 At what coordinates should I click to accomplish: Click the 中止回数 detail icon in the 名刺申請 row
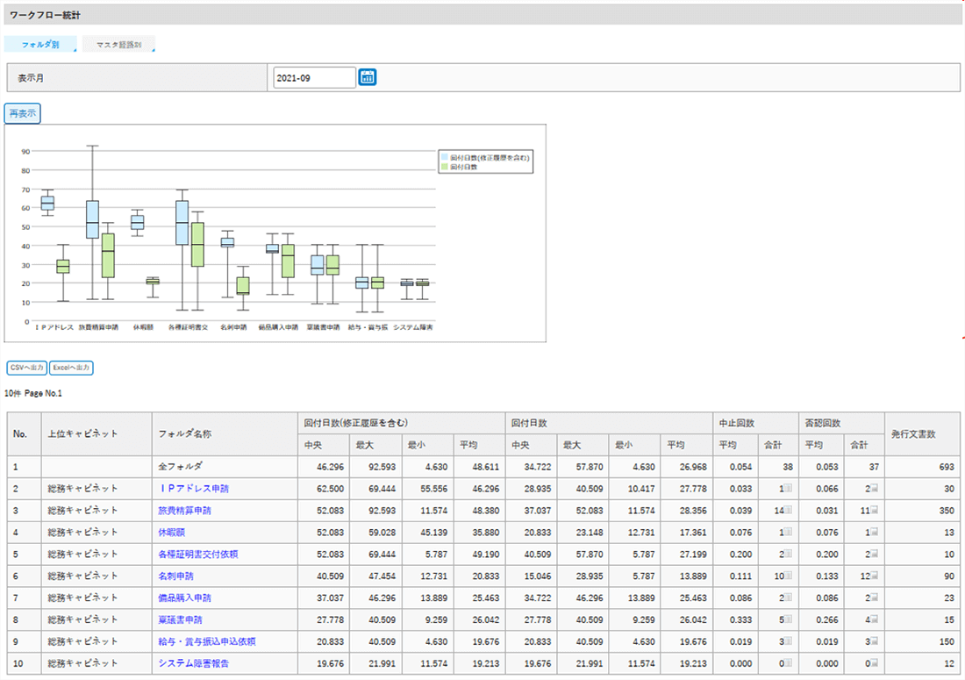[789, 576]
